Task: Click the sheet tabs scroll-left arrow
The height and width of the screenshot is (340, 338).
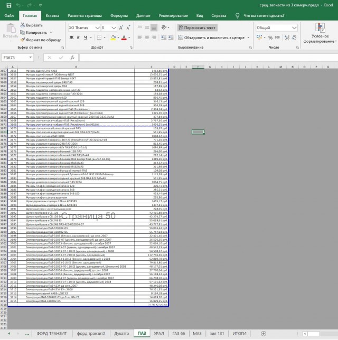Action: (9, 334)
